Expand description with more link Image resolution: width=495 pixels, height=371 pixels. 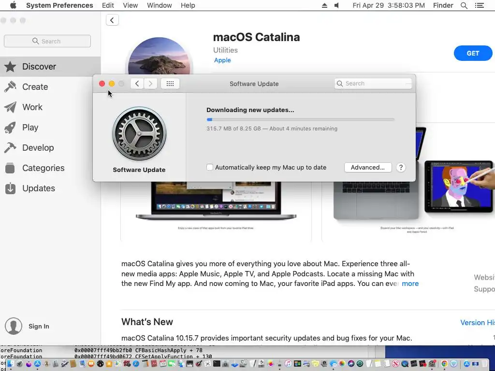click(x=410, y=284)
